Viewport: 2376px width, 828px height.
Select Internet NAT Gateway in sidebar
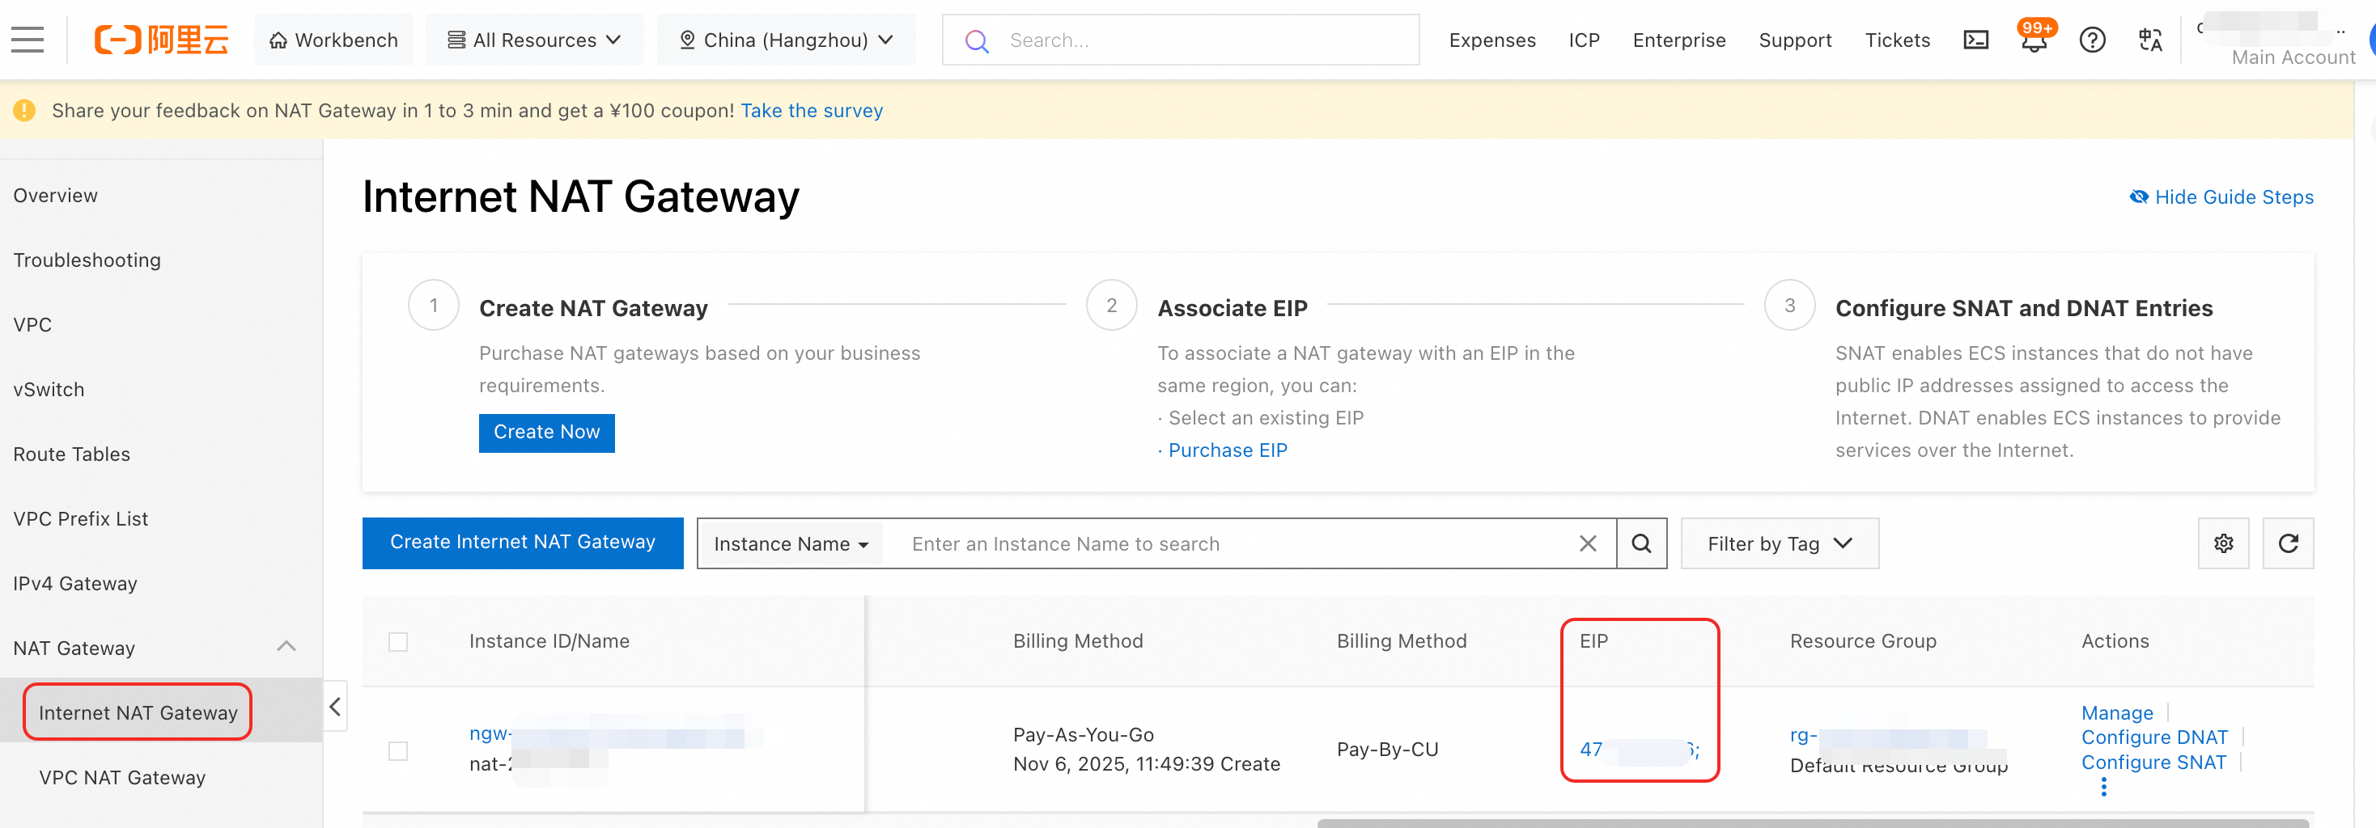138,712
